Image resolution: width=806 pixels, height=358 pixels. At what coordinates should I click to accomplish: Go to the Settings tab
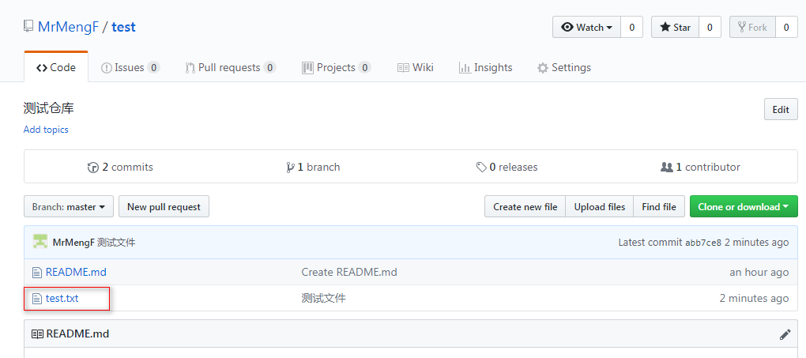point(563,68)
